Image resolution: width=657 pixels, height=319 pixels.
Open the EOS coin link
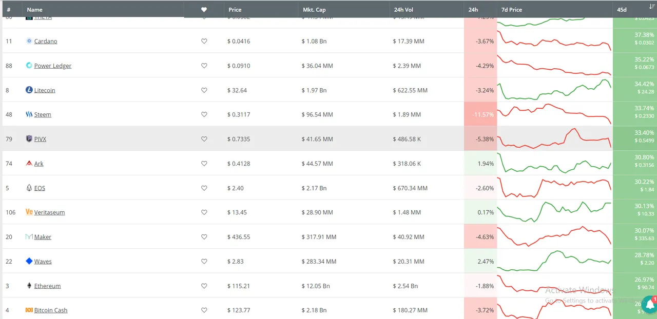40,188
